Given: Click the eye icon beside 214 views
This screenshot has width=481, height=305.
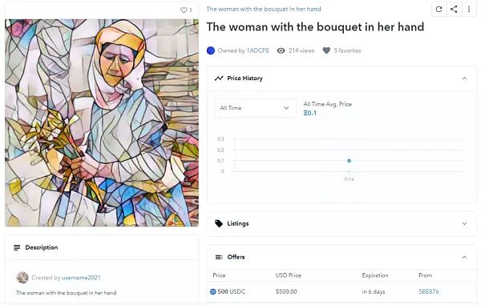Looking at the screenshot, I should click(281, 50).
